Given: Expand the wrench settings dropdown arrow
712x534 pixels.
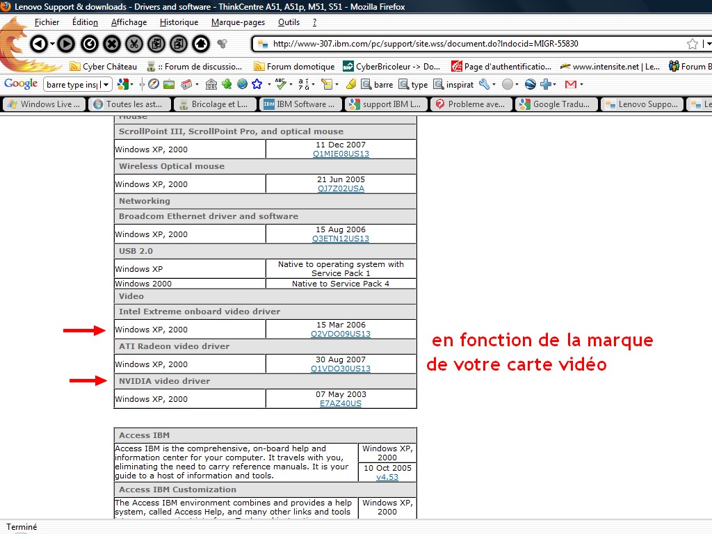Looking at the screenshot, I should coord(494,84).
